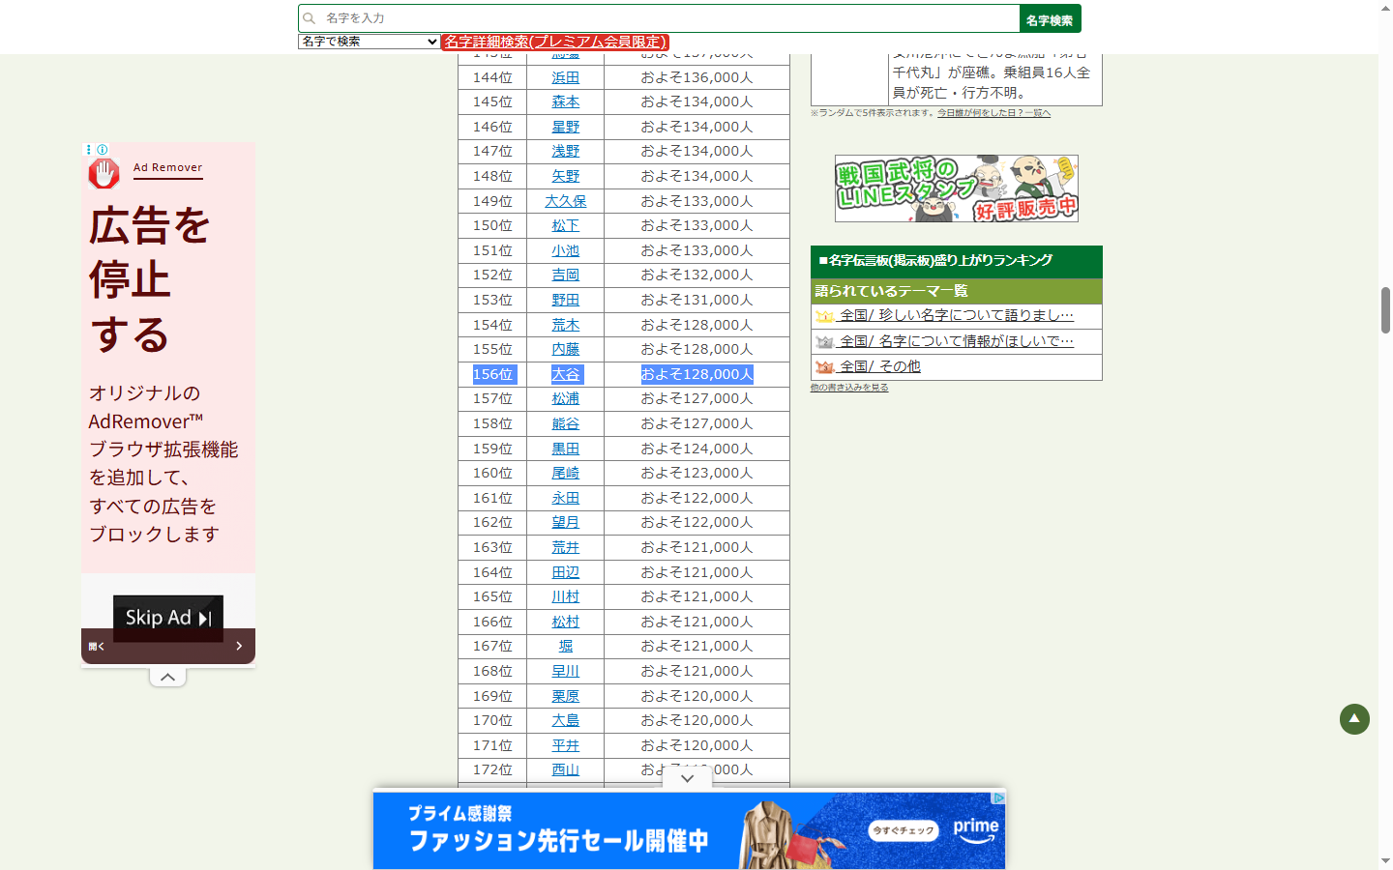Click the 戦国武将 LINE stamp banner
Image resolution: width=1393 pixels, height=870 pixels.
(956, 188)
